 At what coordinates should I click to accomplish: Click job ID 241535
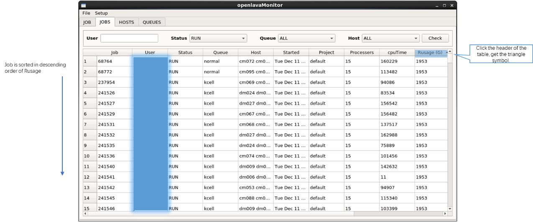[x=115, y=145]
